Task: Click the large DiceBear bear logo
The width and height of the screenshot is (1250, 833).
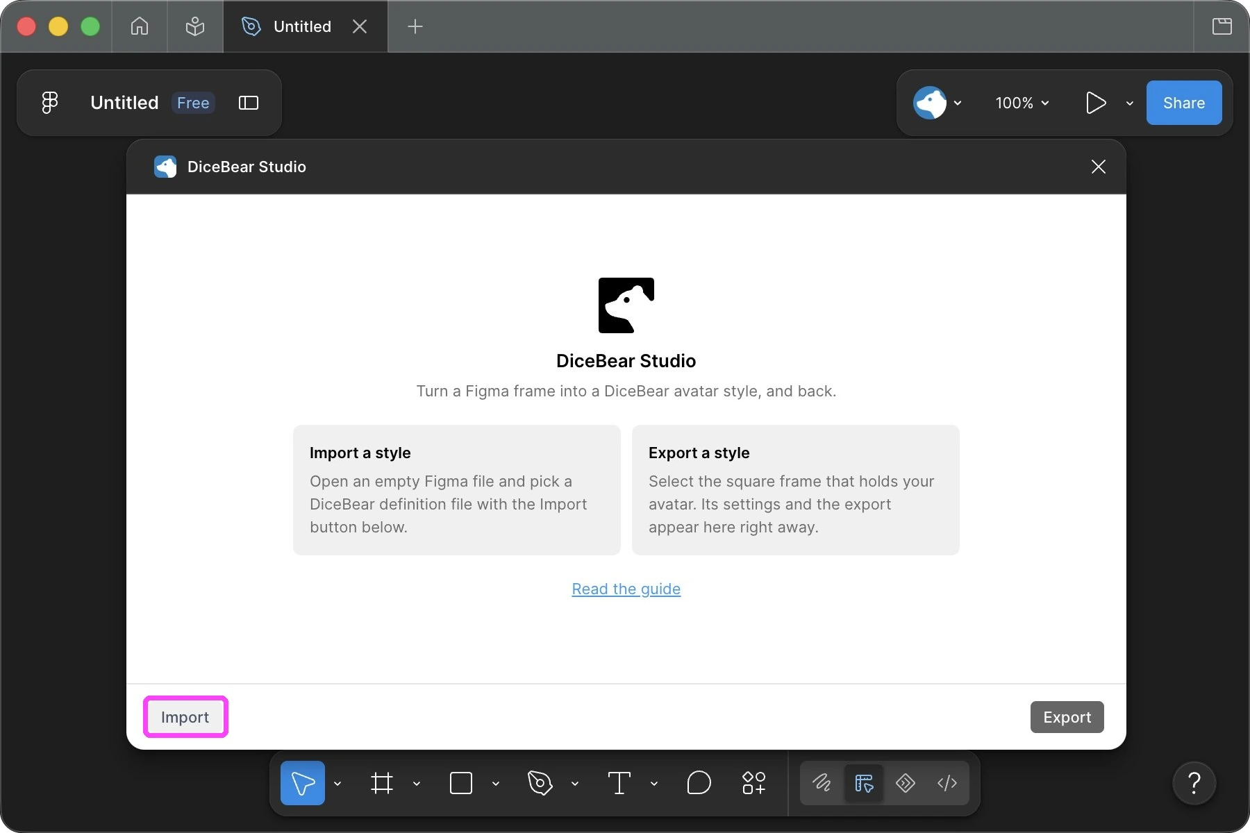Action: pyautogui.click(x=626, y=305)
